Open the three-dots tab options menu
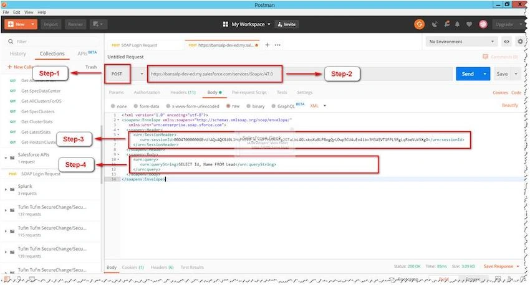The height and width of the screenshot is (285, 530). point(277,45)
